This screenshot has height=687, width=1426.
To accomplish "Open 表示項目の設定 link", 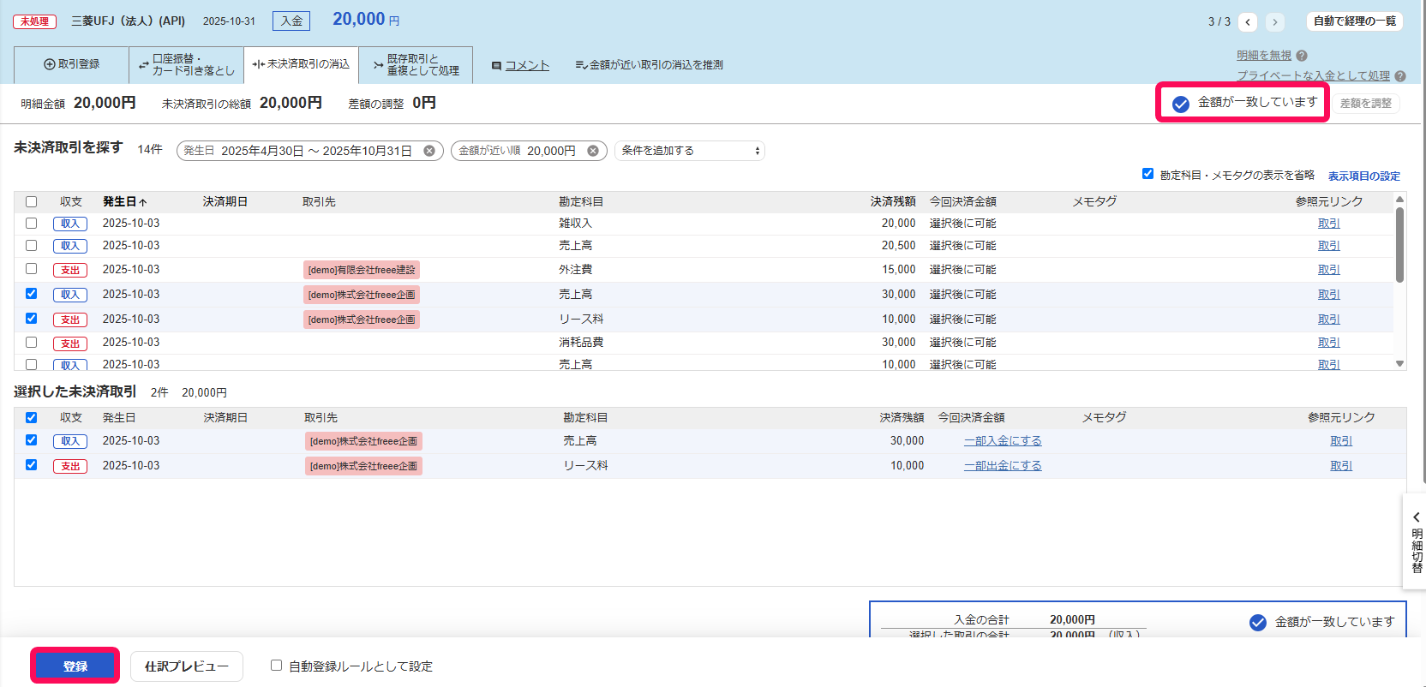I will tap(1364, 176).
